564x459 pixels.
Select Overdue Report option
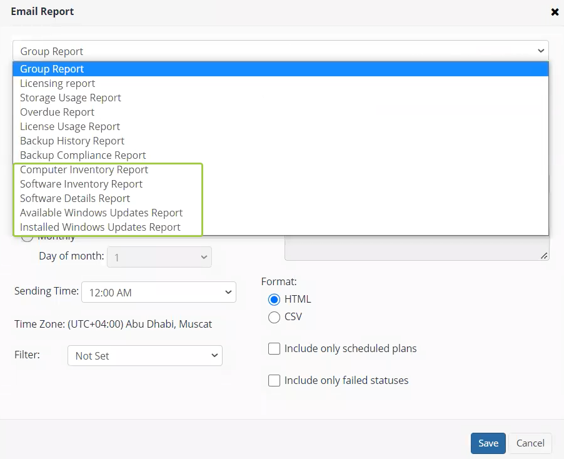click(x=57, y=112)
